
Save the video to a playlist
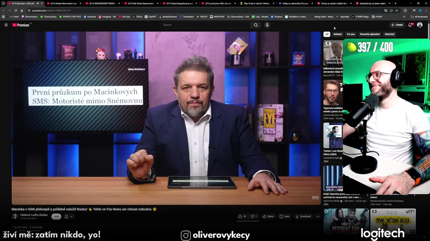(285, 217)
